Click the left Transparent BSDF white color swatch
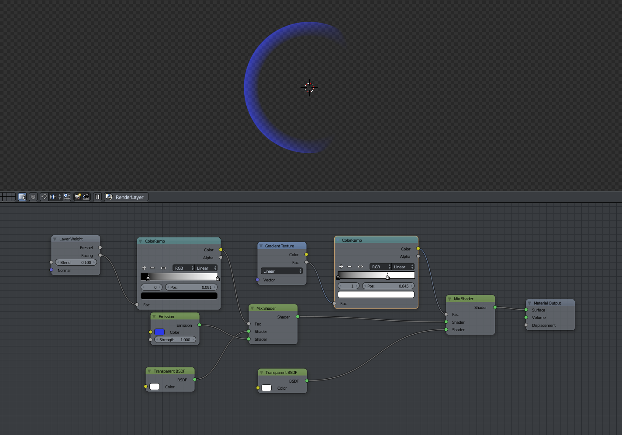The image size is (622, 435). (x=155, y=387)
